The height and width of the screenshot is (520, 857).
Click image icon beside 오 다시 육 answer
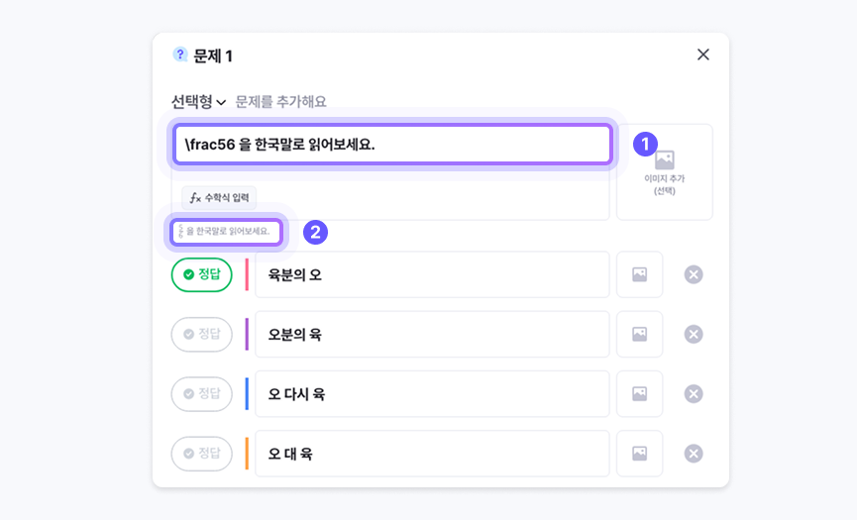click(639, 393)
